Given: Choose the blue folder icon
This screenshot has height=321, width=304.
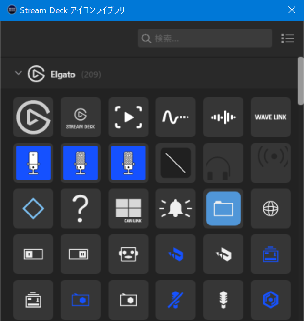Looking at the screenshot, I should click(x=223, y=208).
